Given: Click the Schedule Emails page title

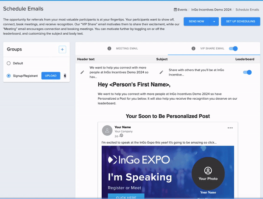Looking at the screenshot, I should click(x=23, y=9).
